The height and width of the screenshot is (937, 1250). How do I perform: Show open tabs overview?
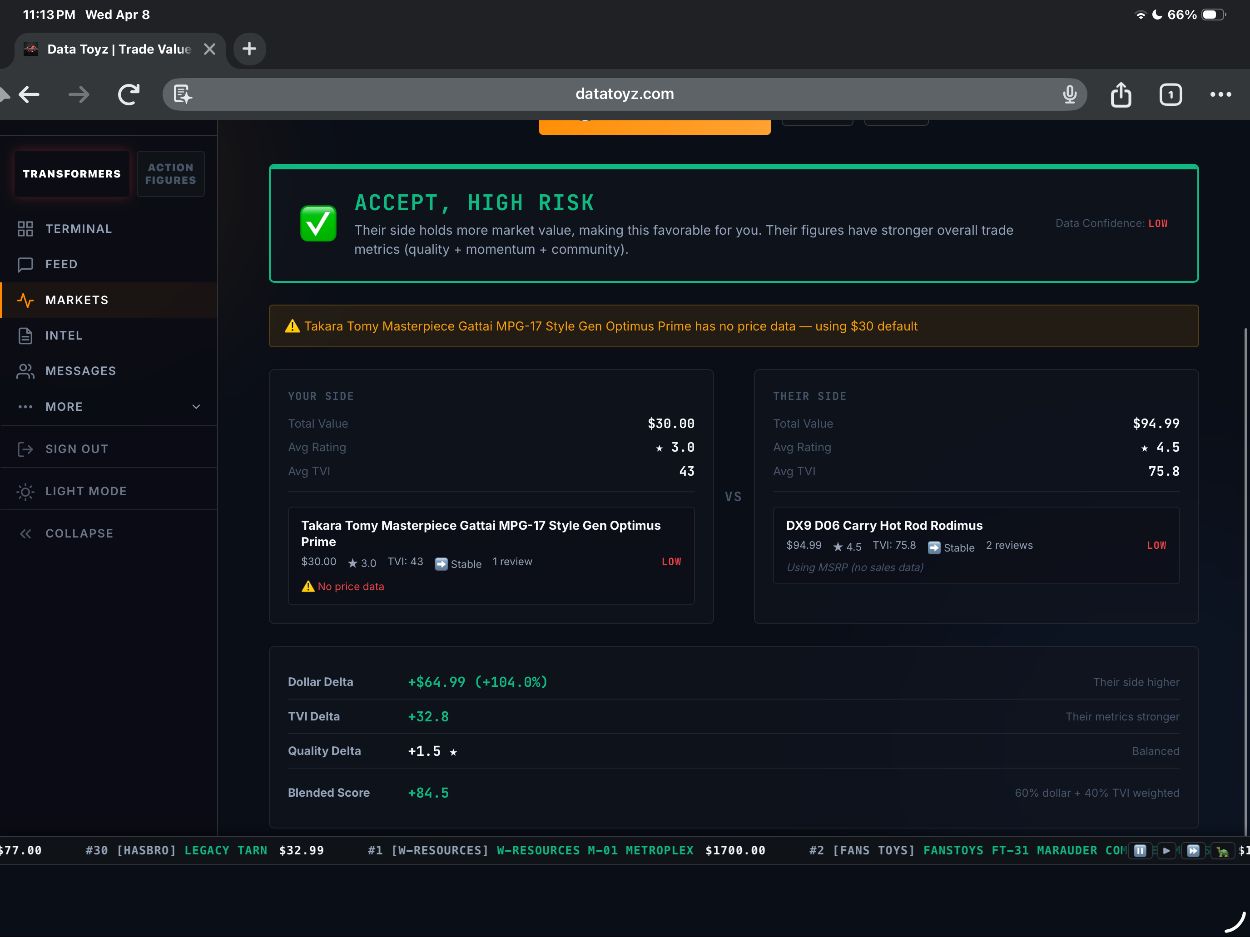pyautogui.click(x=1171, y=94)
